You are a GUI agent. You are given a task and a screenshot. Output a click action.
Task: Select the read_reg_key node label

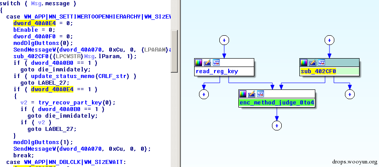click(x=217, y=71)
